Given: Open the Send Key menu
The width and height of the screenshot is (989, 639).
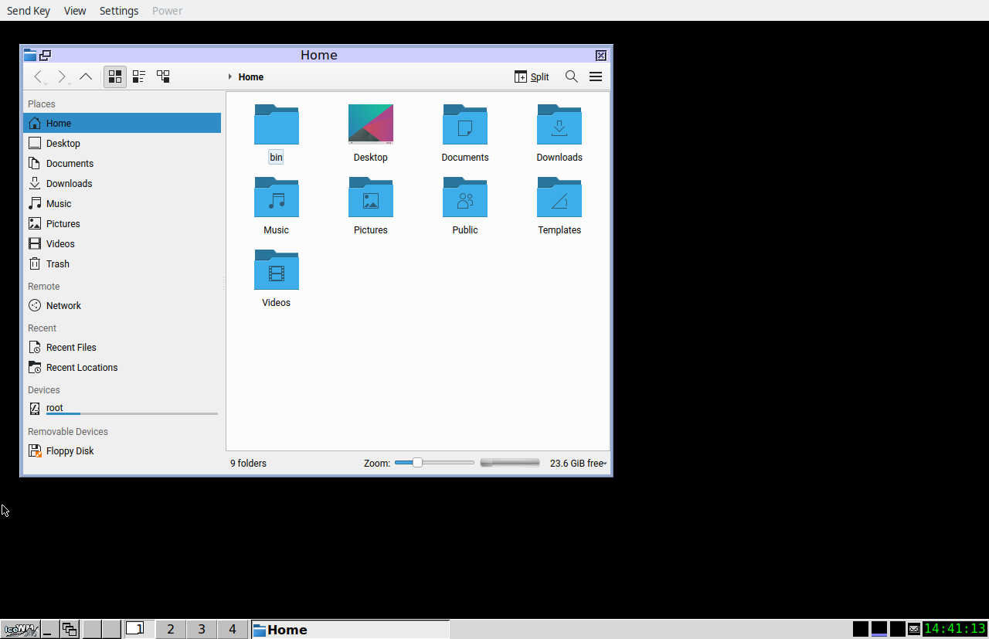Looking at the screenshot, I should click(29, 11).
